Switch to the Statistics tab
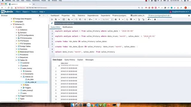This screenshot has height=107, width=191. pos(81,15)
